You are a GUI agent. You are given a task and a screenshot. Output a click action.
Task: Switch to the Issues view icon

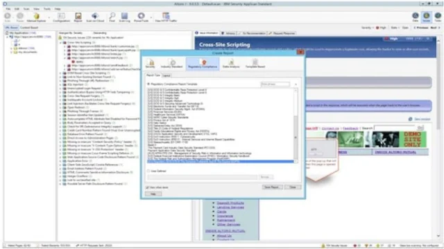click(x=426, y=17)
